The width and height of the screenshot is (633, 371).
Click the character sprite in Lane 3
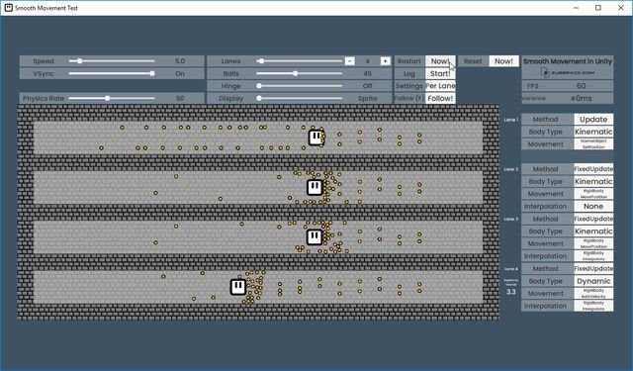(x=315, y=237)
